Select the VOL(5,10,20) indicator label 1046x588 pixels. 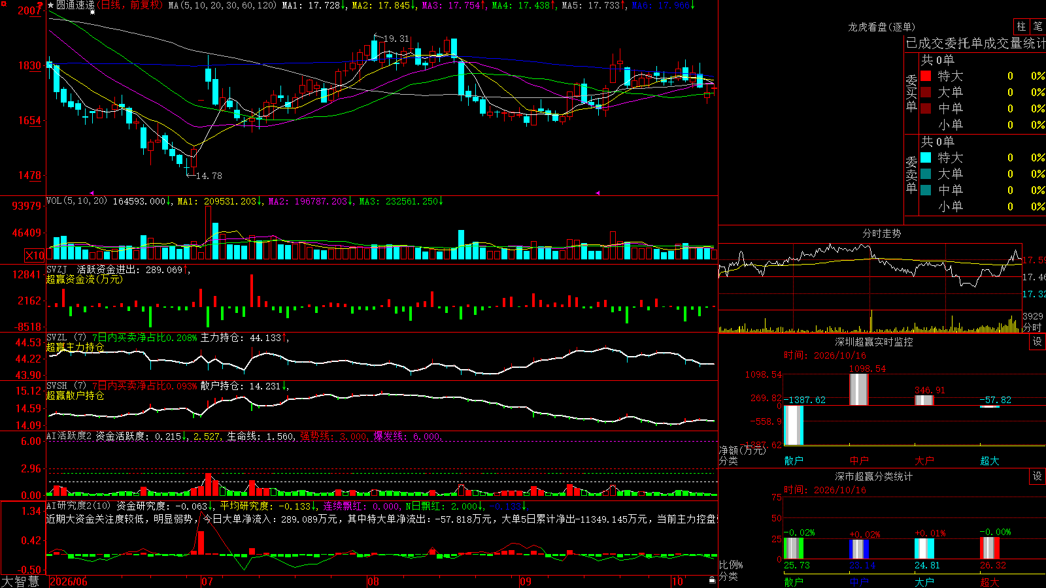(76, 201)
